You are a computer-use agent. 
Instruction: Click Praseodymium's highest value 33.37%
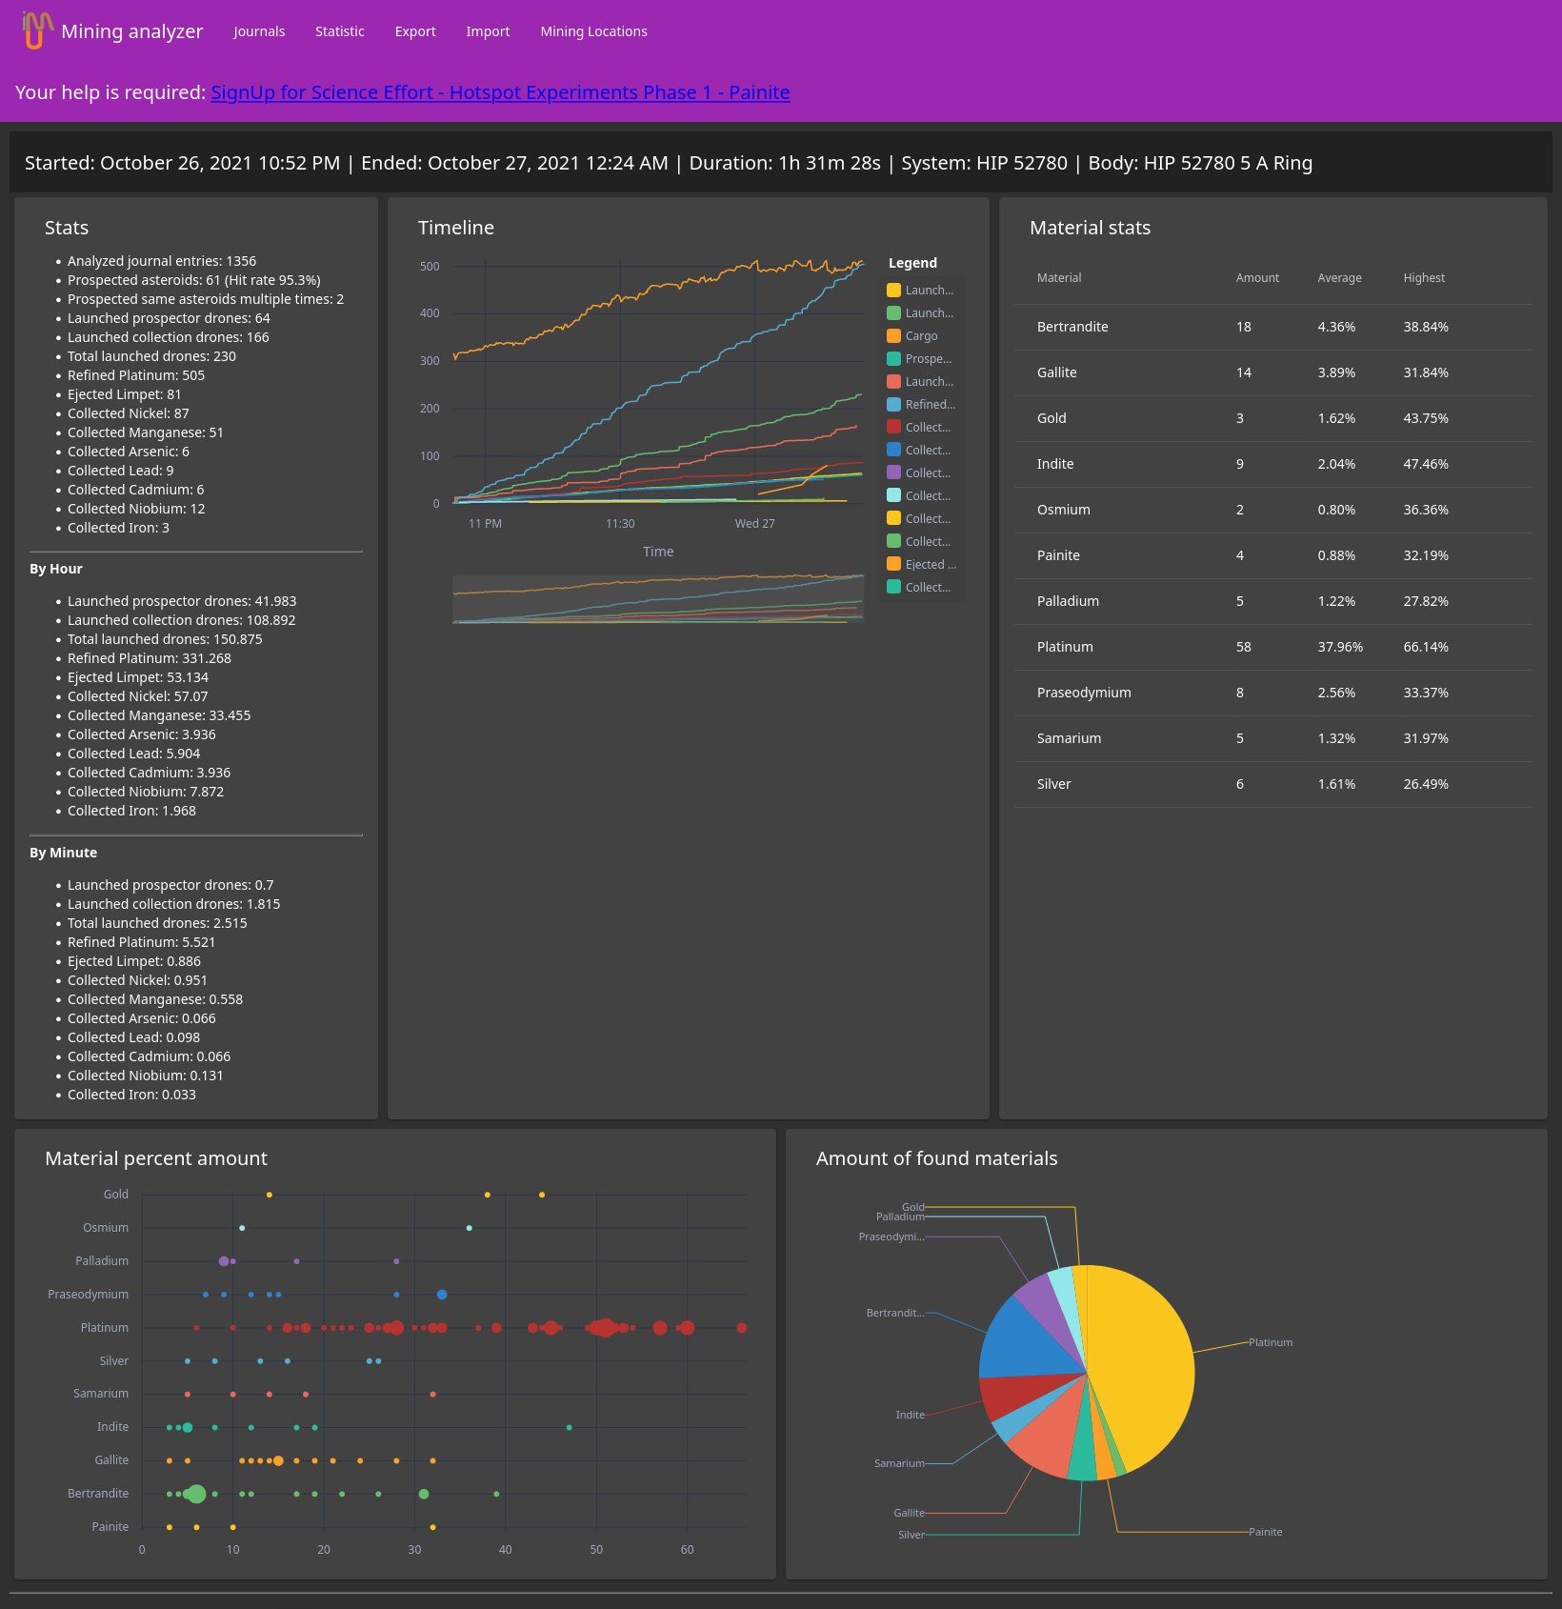(1426, 693)
